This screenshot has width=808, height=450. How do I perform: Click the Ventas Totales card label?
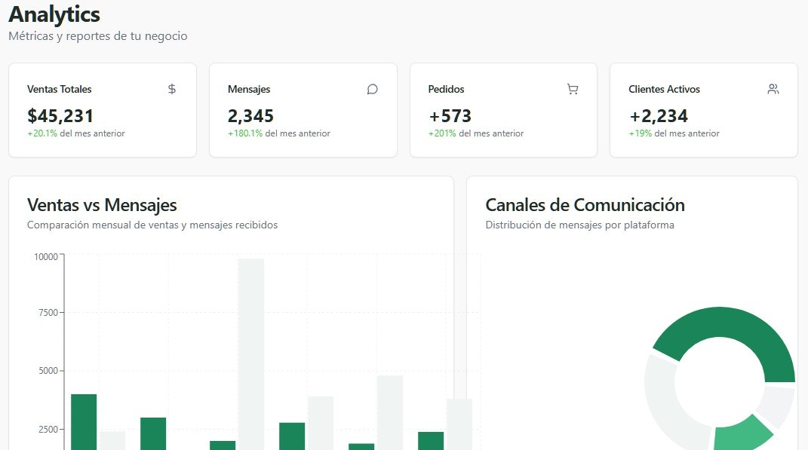(x=60, y=89)
